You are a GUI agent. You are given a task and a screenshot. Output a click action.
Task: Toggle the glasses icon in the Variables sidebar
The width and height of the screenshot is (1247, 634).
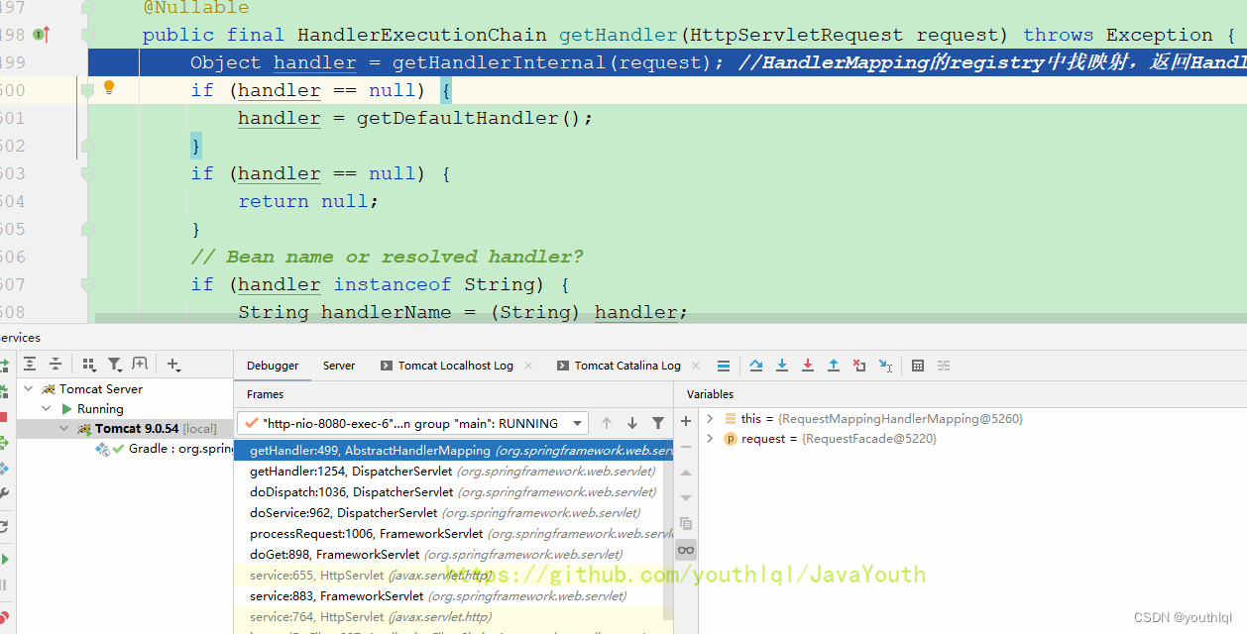(686, 550)
